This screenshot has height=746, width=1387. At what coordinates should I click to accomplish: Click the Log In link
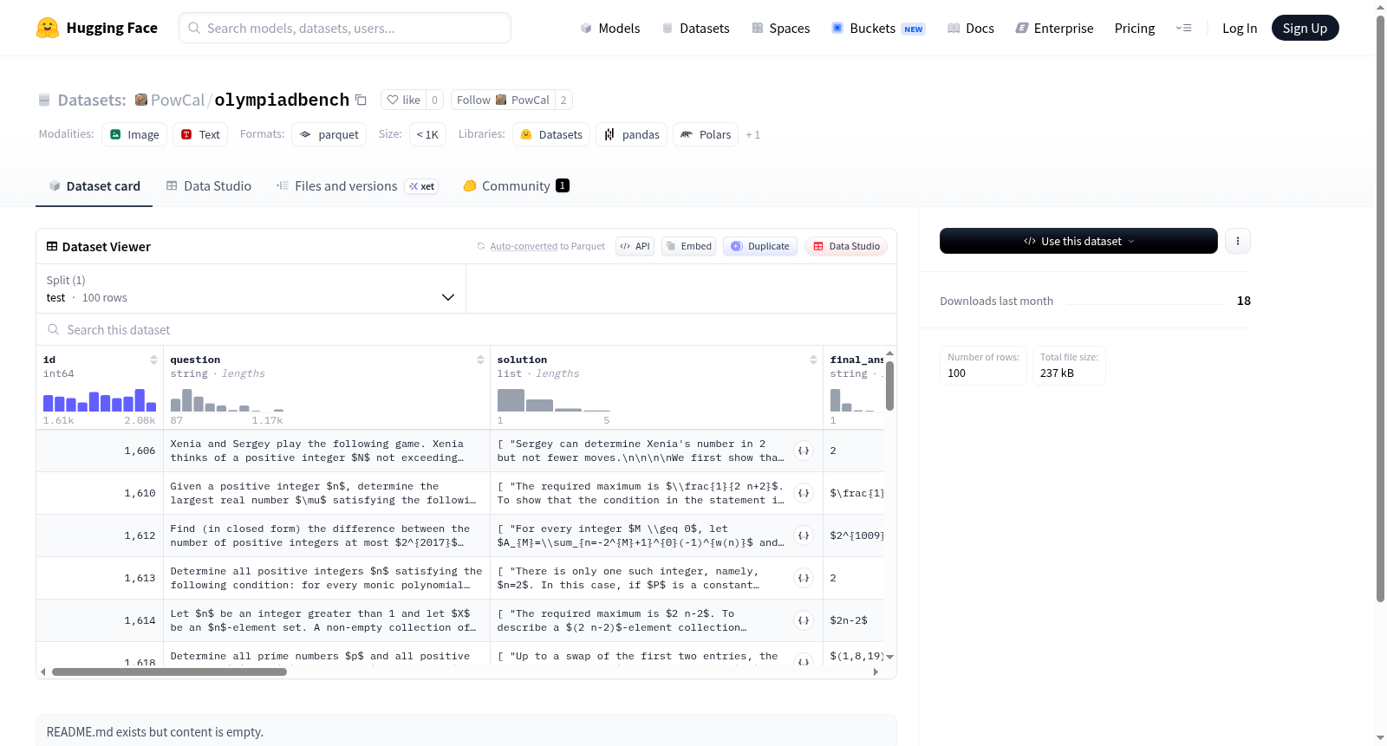click(1240, 29)
